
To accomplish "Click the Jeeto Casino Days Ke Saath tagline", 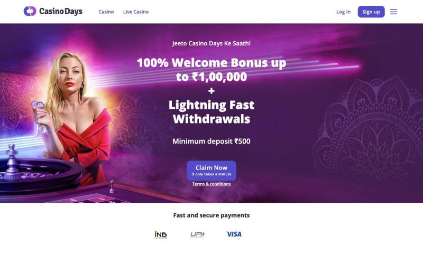I will pyautogui.click(x=211, y=43).
